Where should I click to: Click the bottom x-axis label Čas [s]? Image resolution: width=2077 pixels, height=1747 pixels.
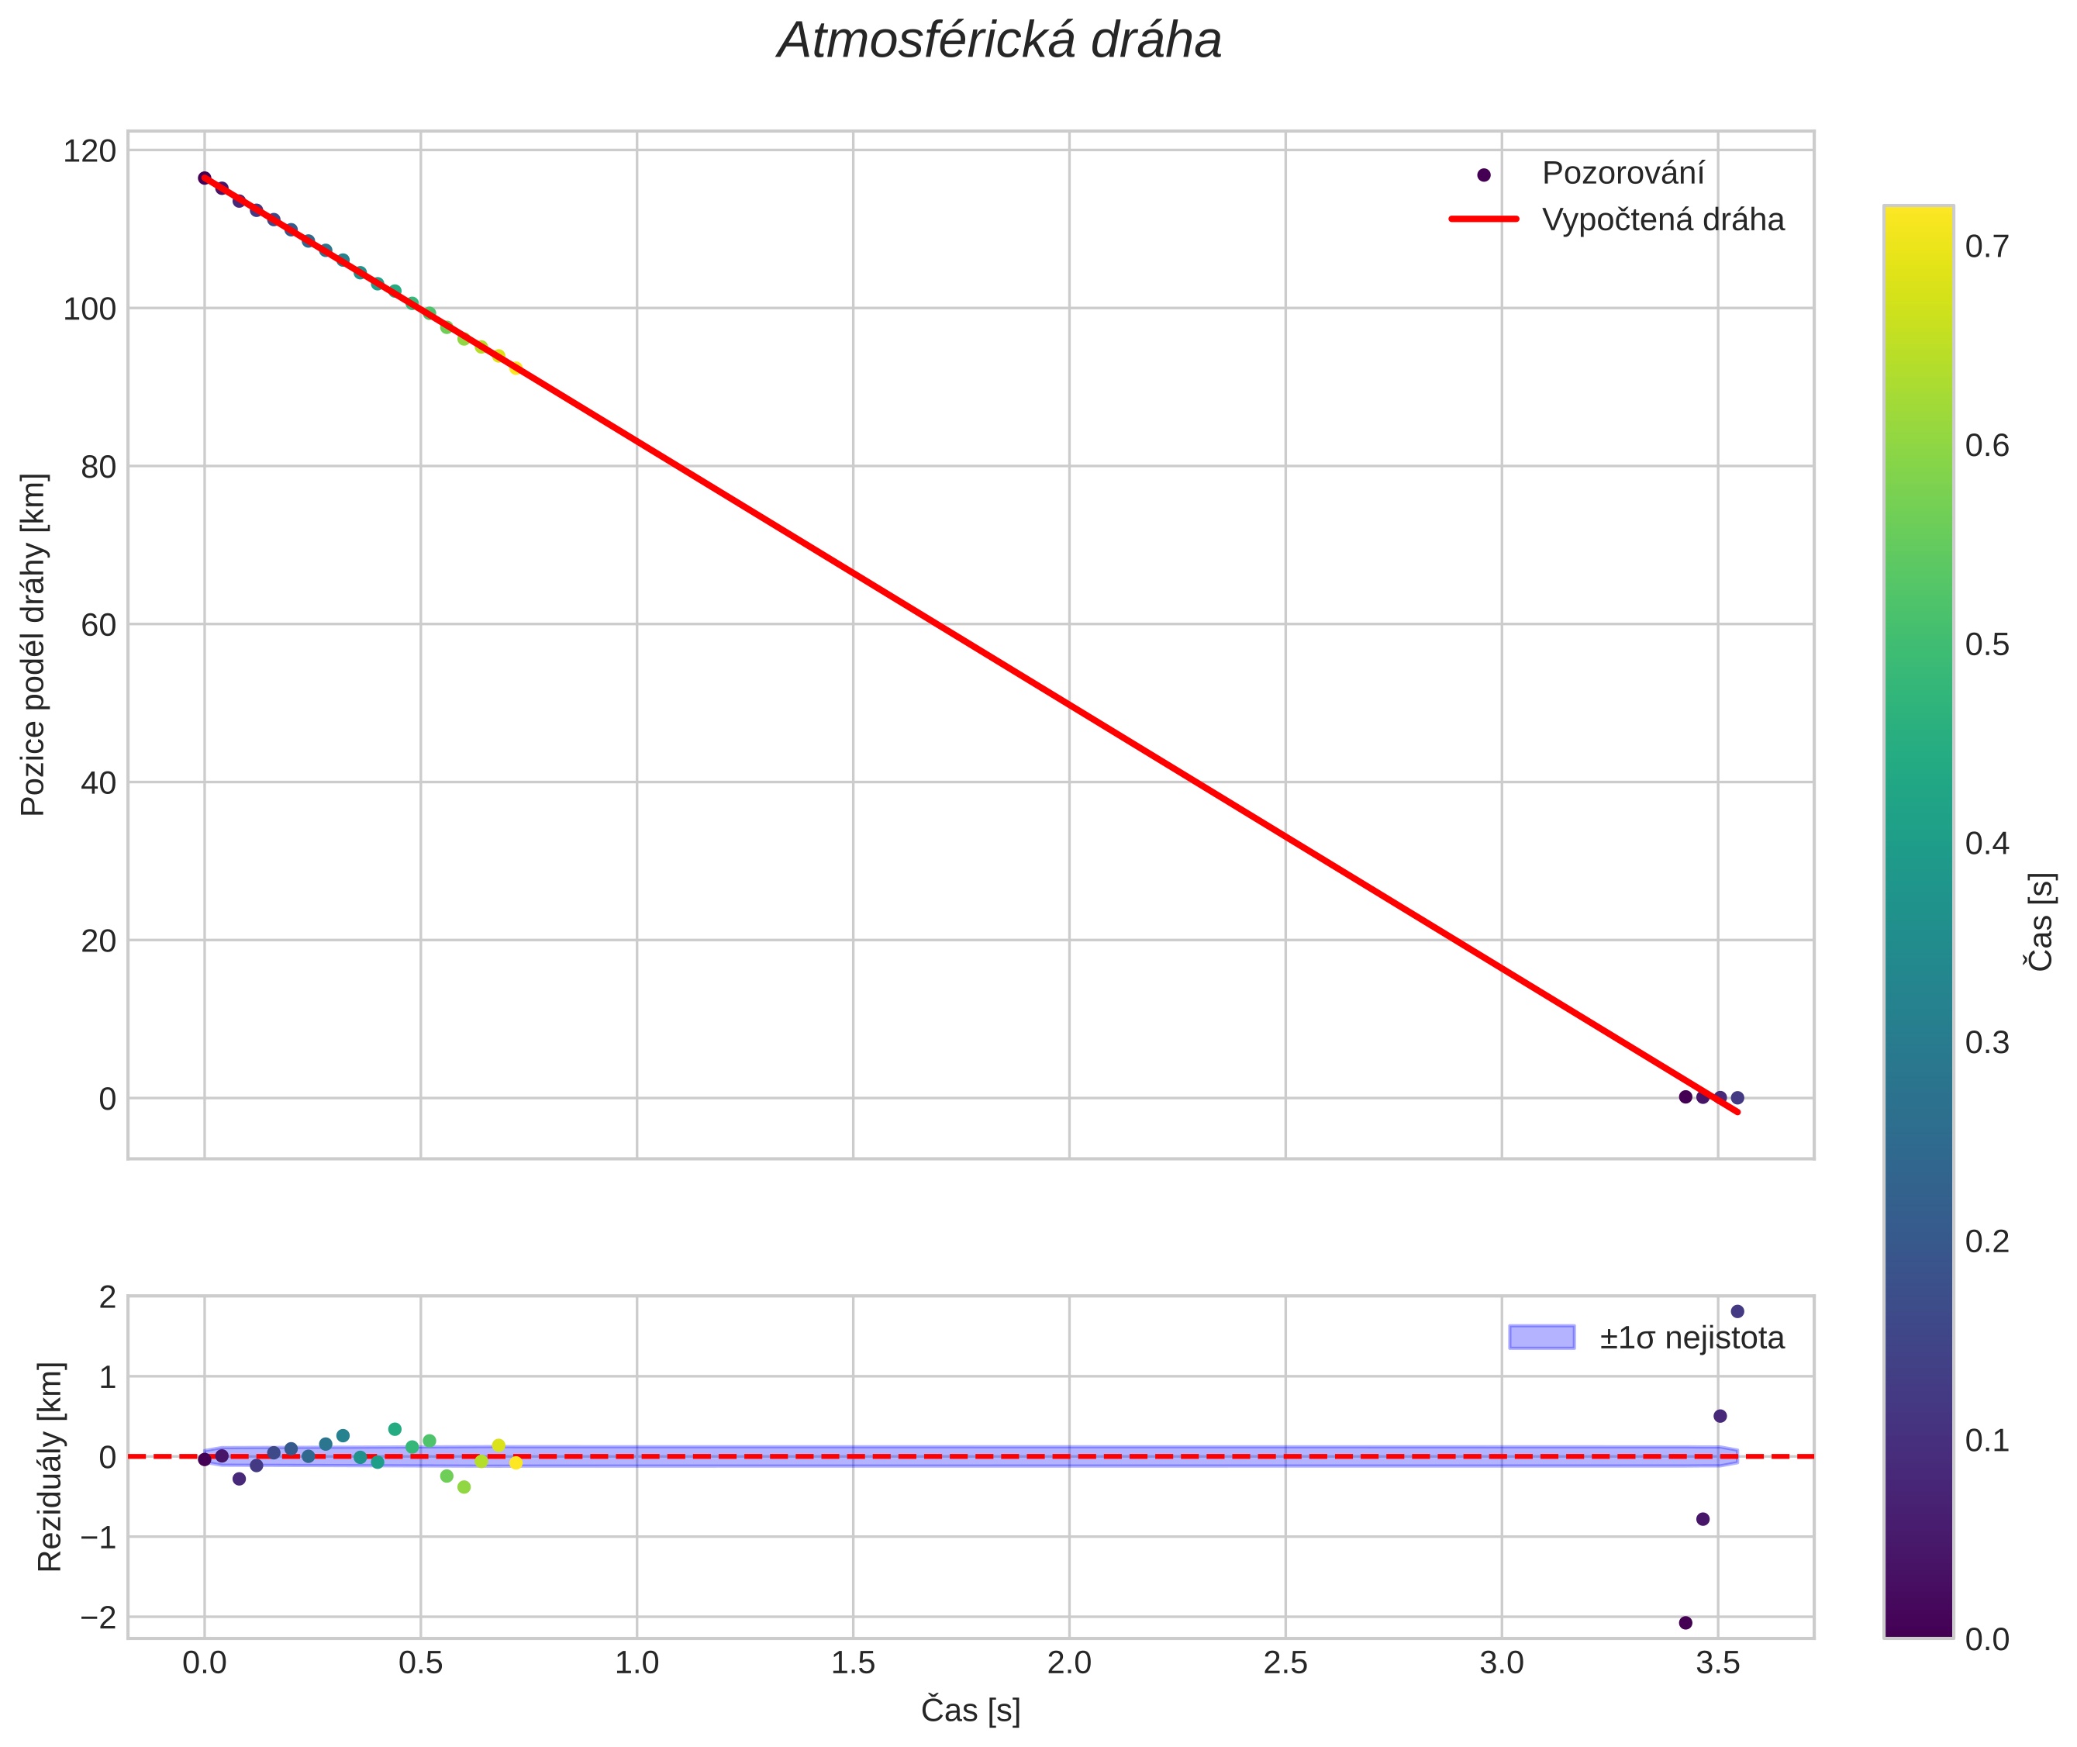970,1711
